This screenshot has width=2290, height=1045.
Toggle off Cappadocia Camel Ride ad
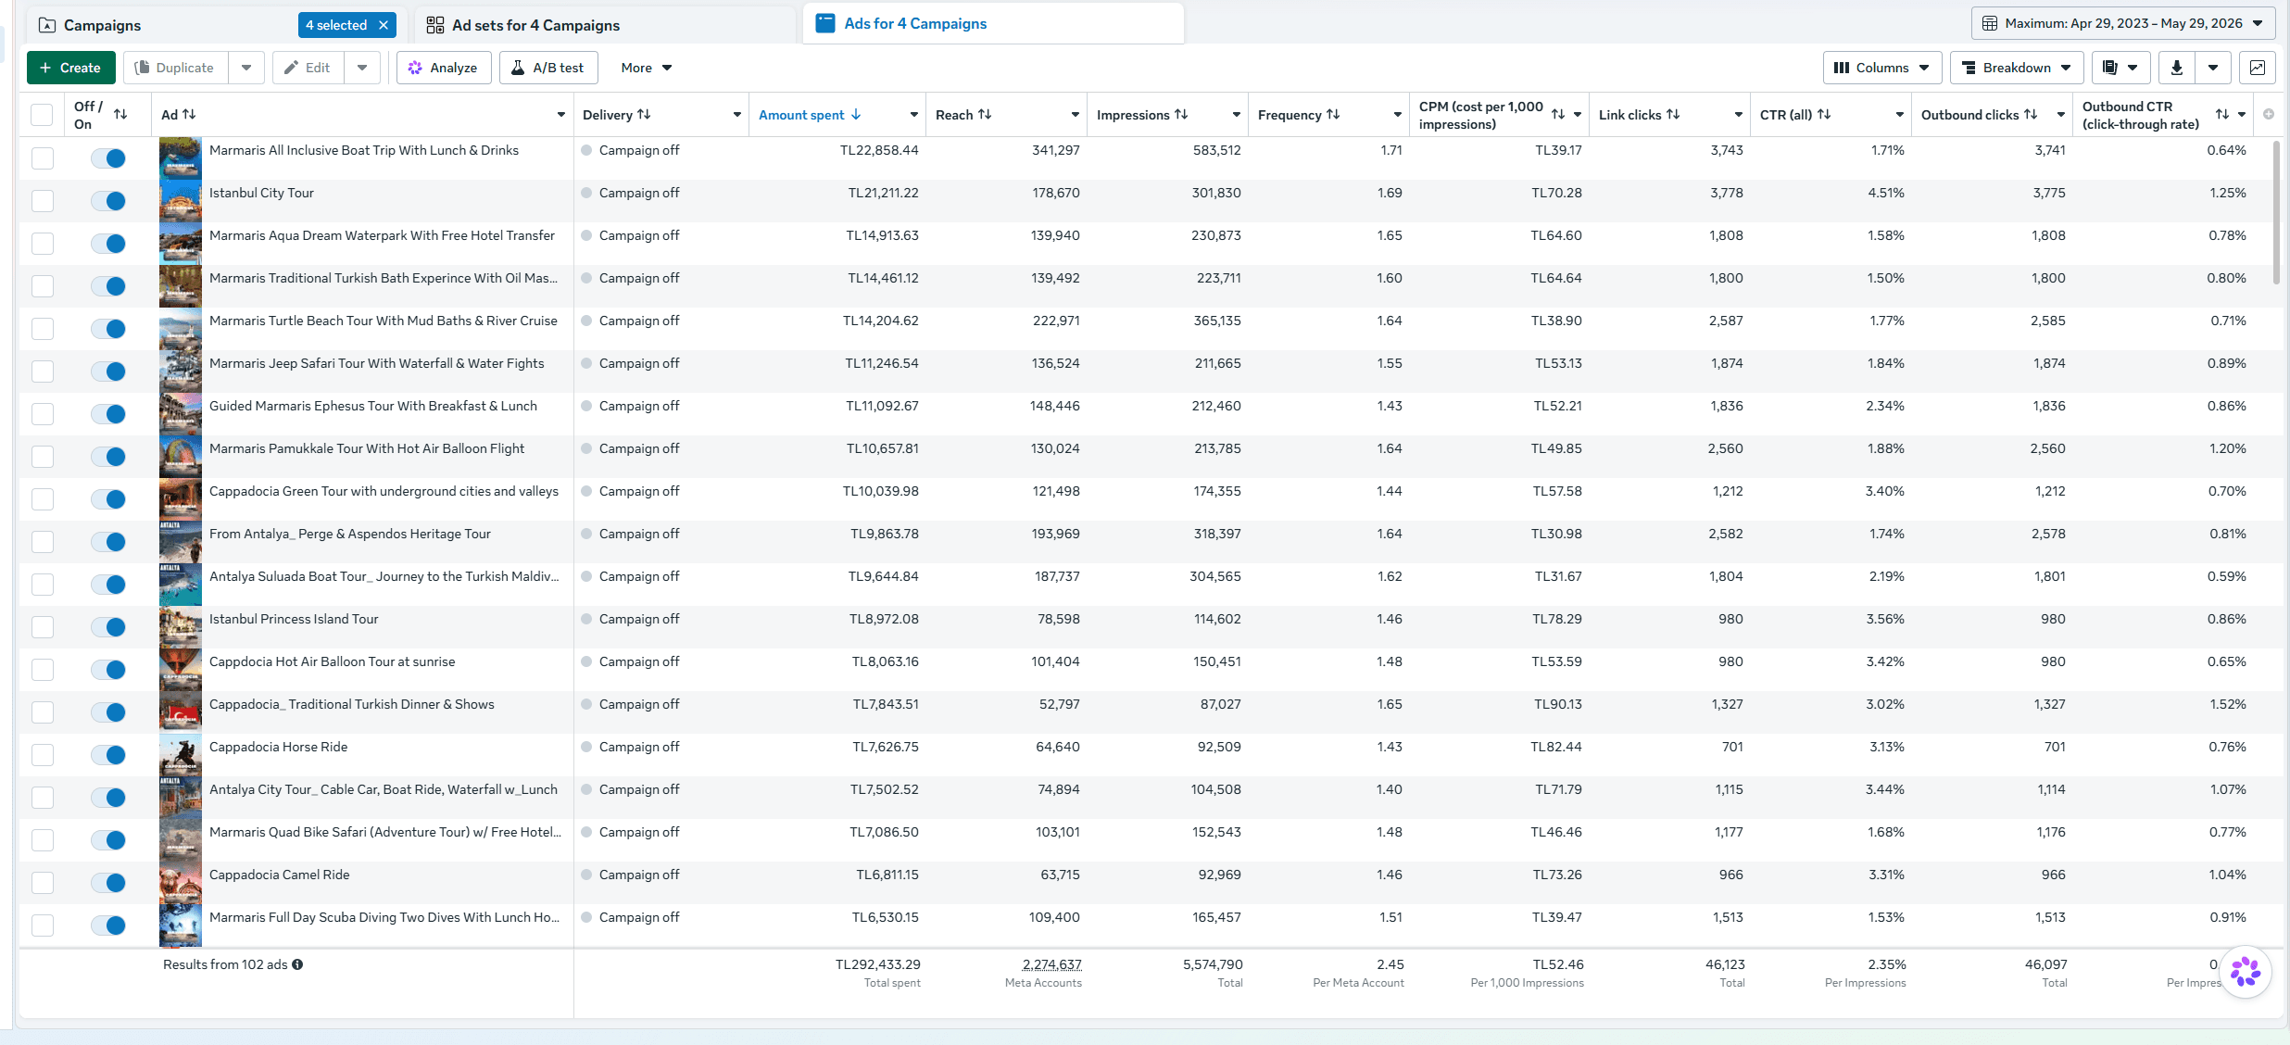[108, 883]
